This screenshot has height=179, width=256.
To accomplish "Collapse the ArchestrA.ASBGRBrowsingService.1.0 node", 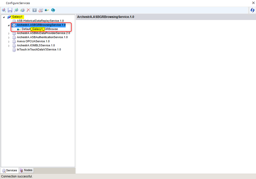I will (9, 25).
